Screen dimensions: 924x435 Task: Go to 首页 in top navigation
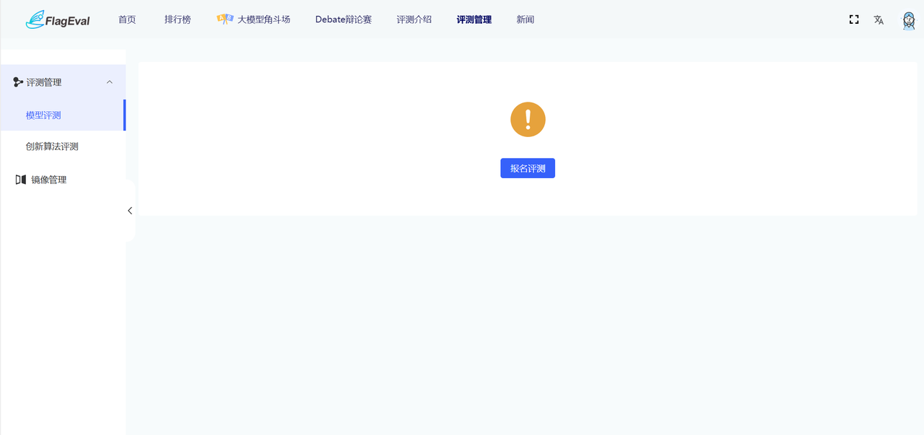coord(127,19)
